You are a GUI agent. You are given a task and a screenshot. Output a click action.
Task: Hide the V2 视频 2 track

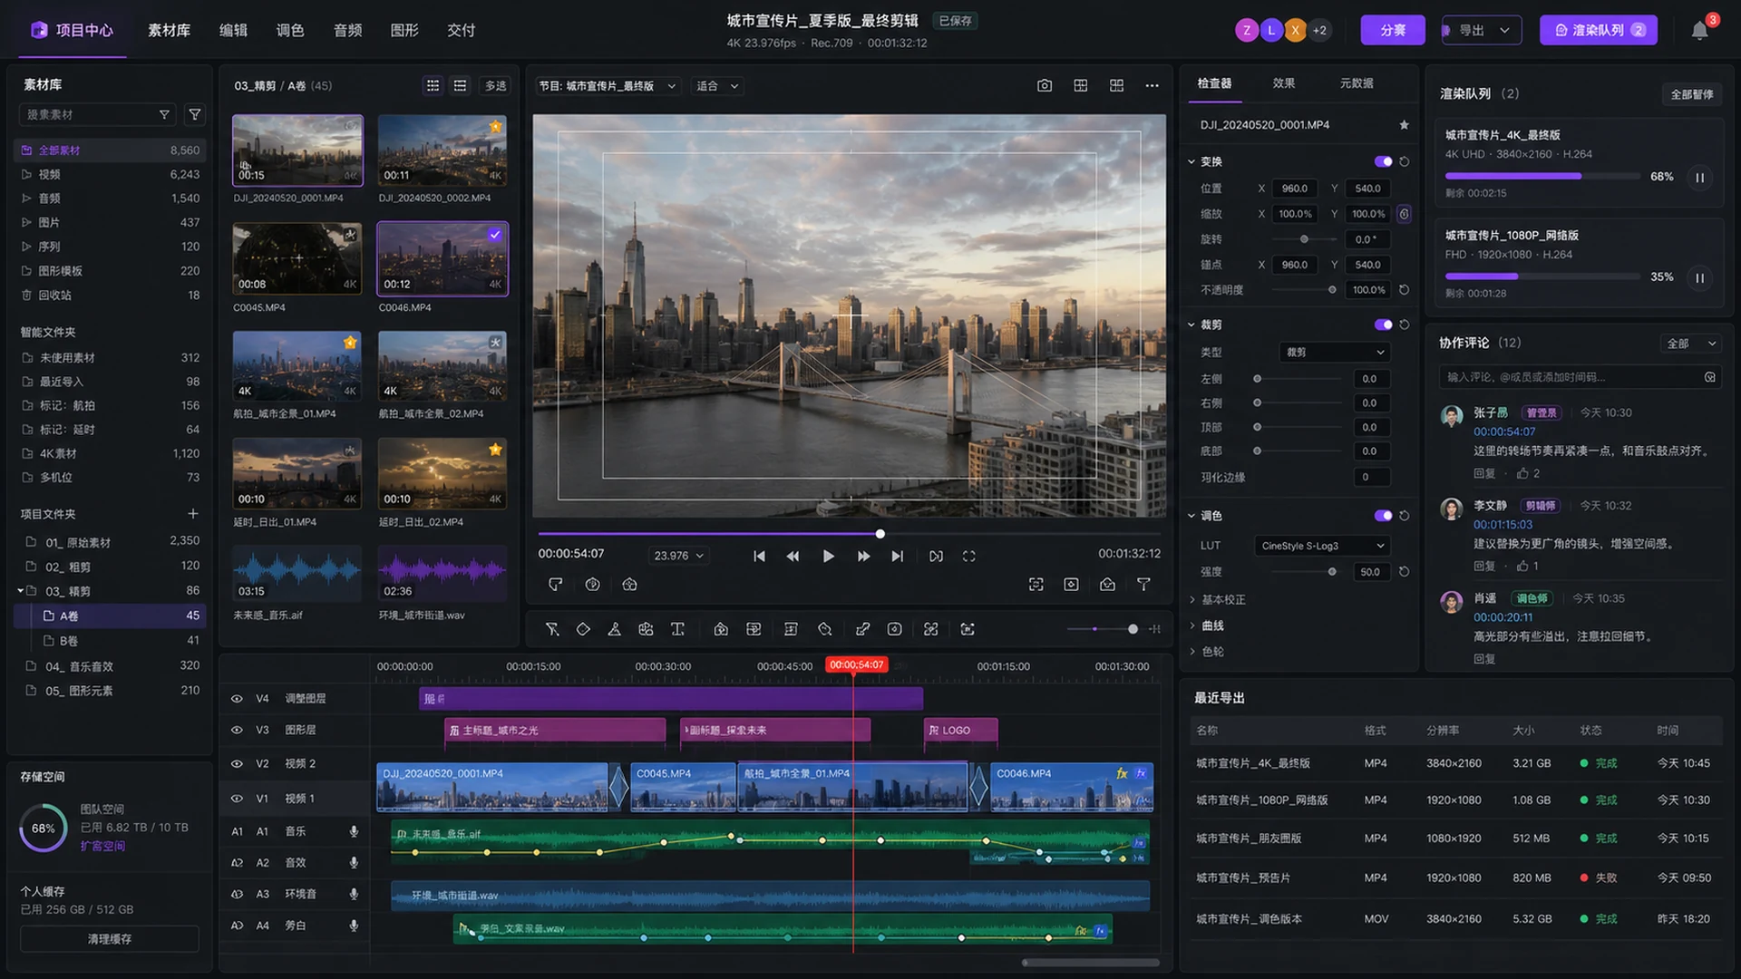pyautogui.click(x=237, y=764)
